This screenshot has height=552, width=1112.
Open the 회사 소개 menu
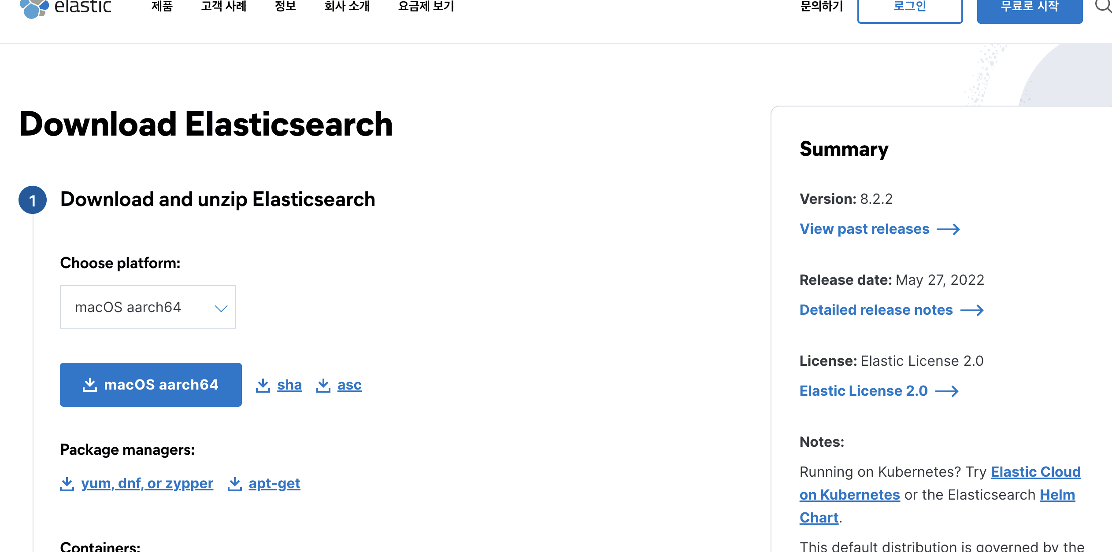(x=347, y=6)
